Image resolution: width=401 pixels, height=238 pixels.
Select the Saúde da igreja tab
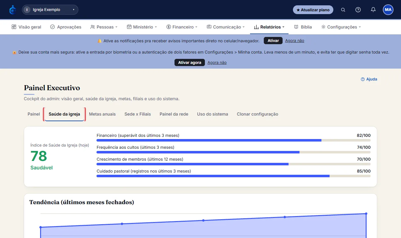click(64, 114)
